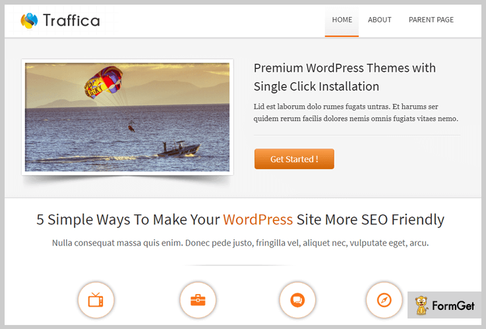Click the chat bubbles icon

pyautogui.click(x=297, y=300)
